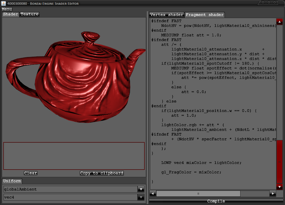Open the Menu in the menu bar
Image resolution: width=285 pixels, height=205 pixels.
pyautogui.click(x=7, y=9)
